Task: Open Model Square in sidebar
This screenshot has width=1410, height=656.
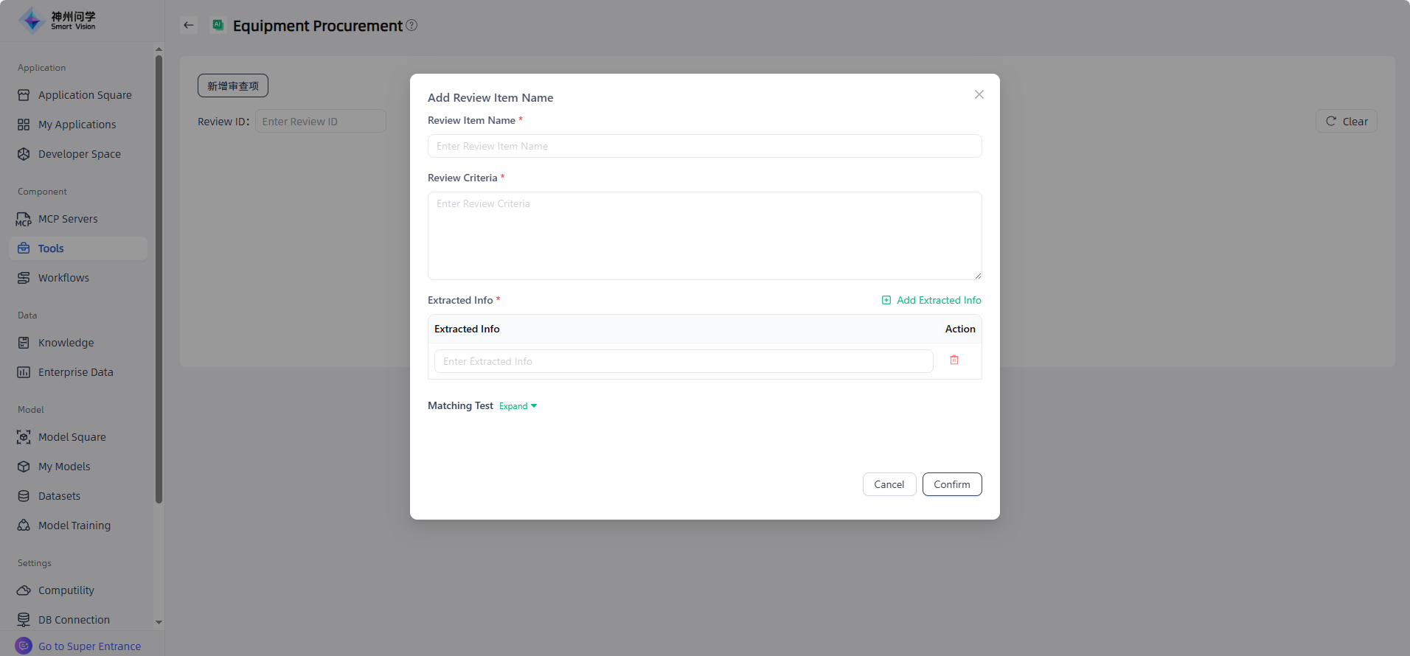Action: tap(72, 437)
